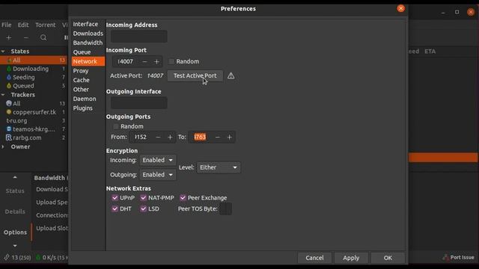Click the connections count status icon

tap(7, 257)
